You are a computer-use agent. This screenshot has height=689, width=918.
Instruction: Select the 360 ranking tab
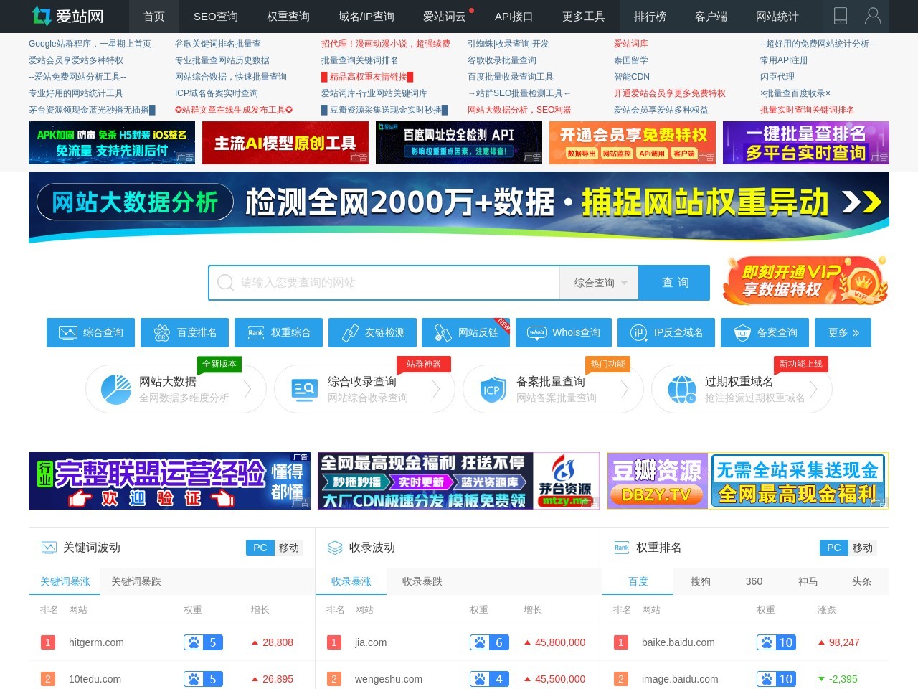[754, 581]
